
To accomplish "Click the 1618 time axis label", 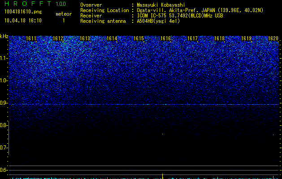I will (x=219, y=38).
